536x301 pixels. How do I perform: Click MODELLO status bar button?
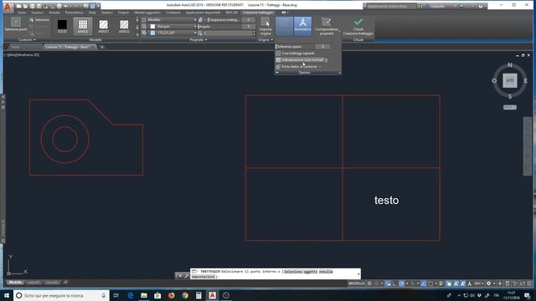tap(357, 283)
